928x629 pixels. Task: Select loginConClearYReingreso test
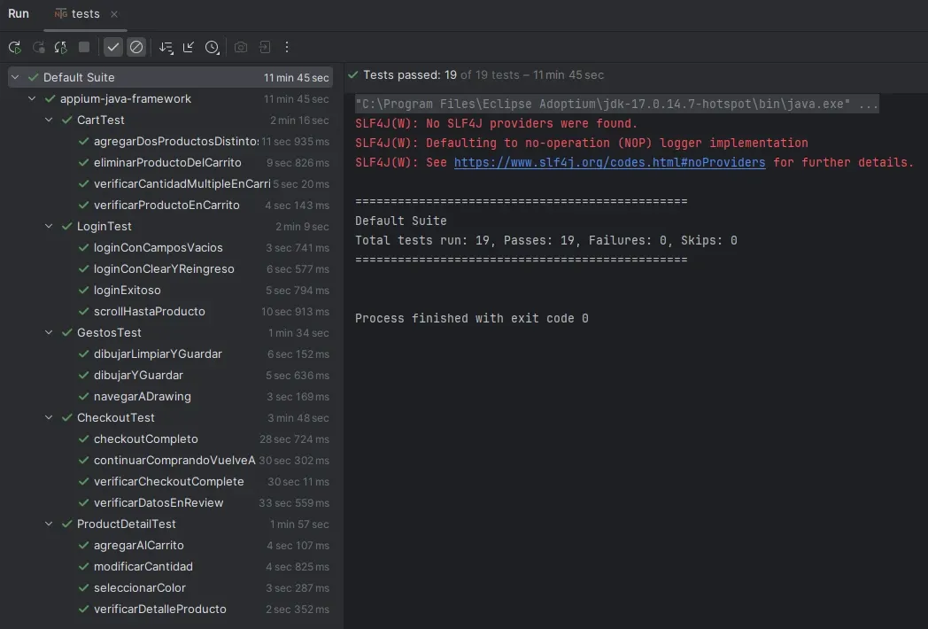(170, 269)
